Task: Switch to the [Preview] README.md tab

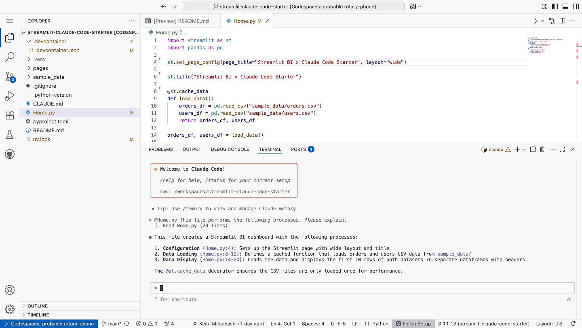Action: point(181,21)
